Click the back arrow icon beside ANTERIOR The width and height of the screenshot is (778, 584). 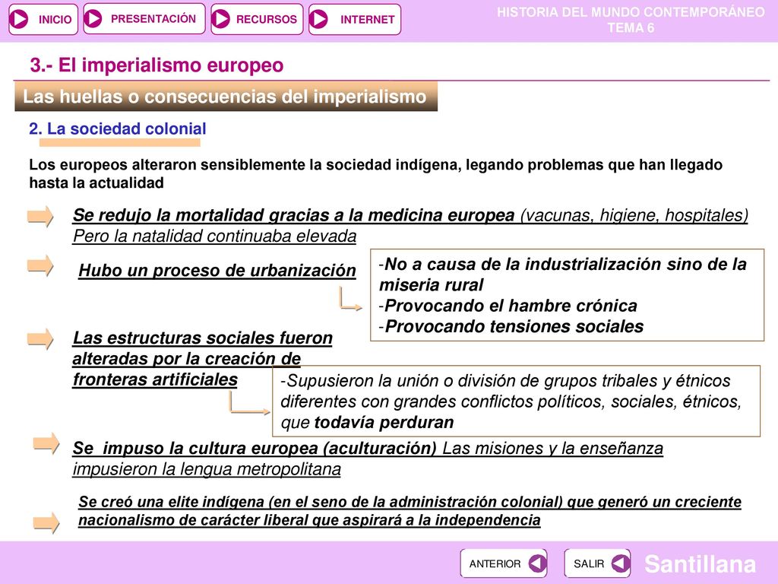coord(537,563)
